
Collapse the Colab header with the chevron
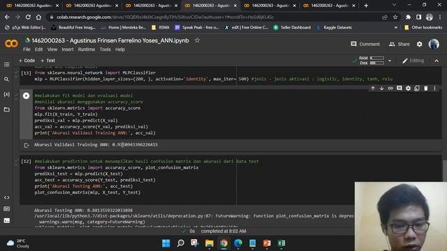[x=437, y=61]
